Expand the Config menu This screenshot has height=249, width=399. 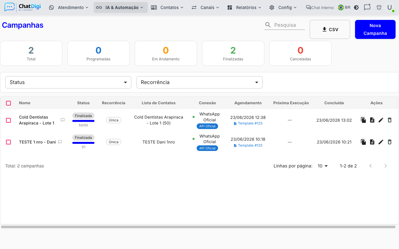click(x=283, y=7)
